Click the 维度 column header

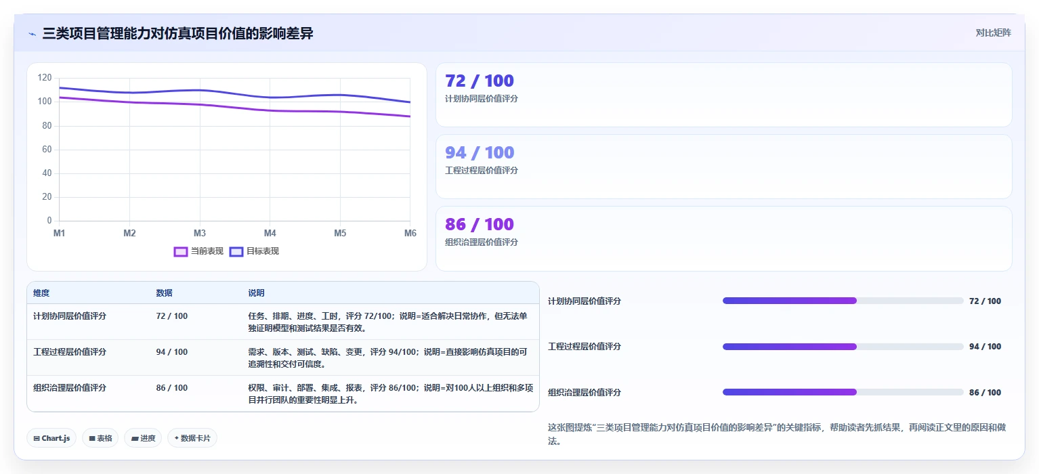pos(41,293)
